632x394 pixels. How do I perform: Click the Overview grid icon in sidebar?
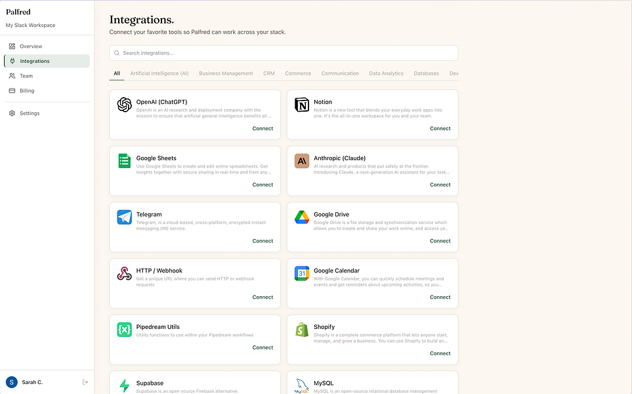[x=12, y=47]
